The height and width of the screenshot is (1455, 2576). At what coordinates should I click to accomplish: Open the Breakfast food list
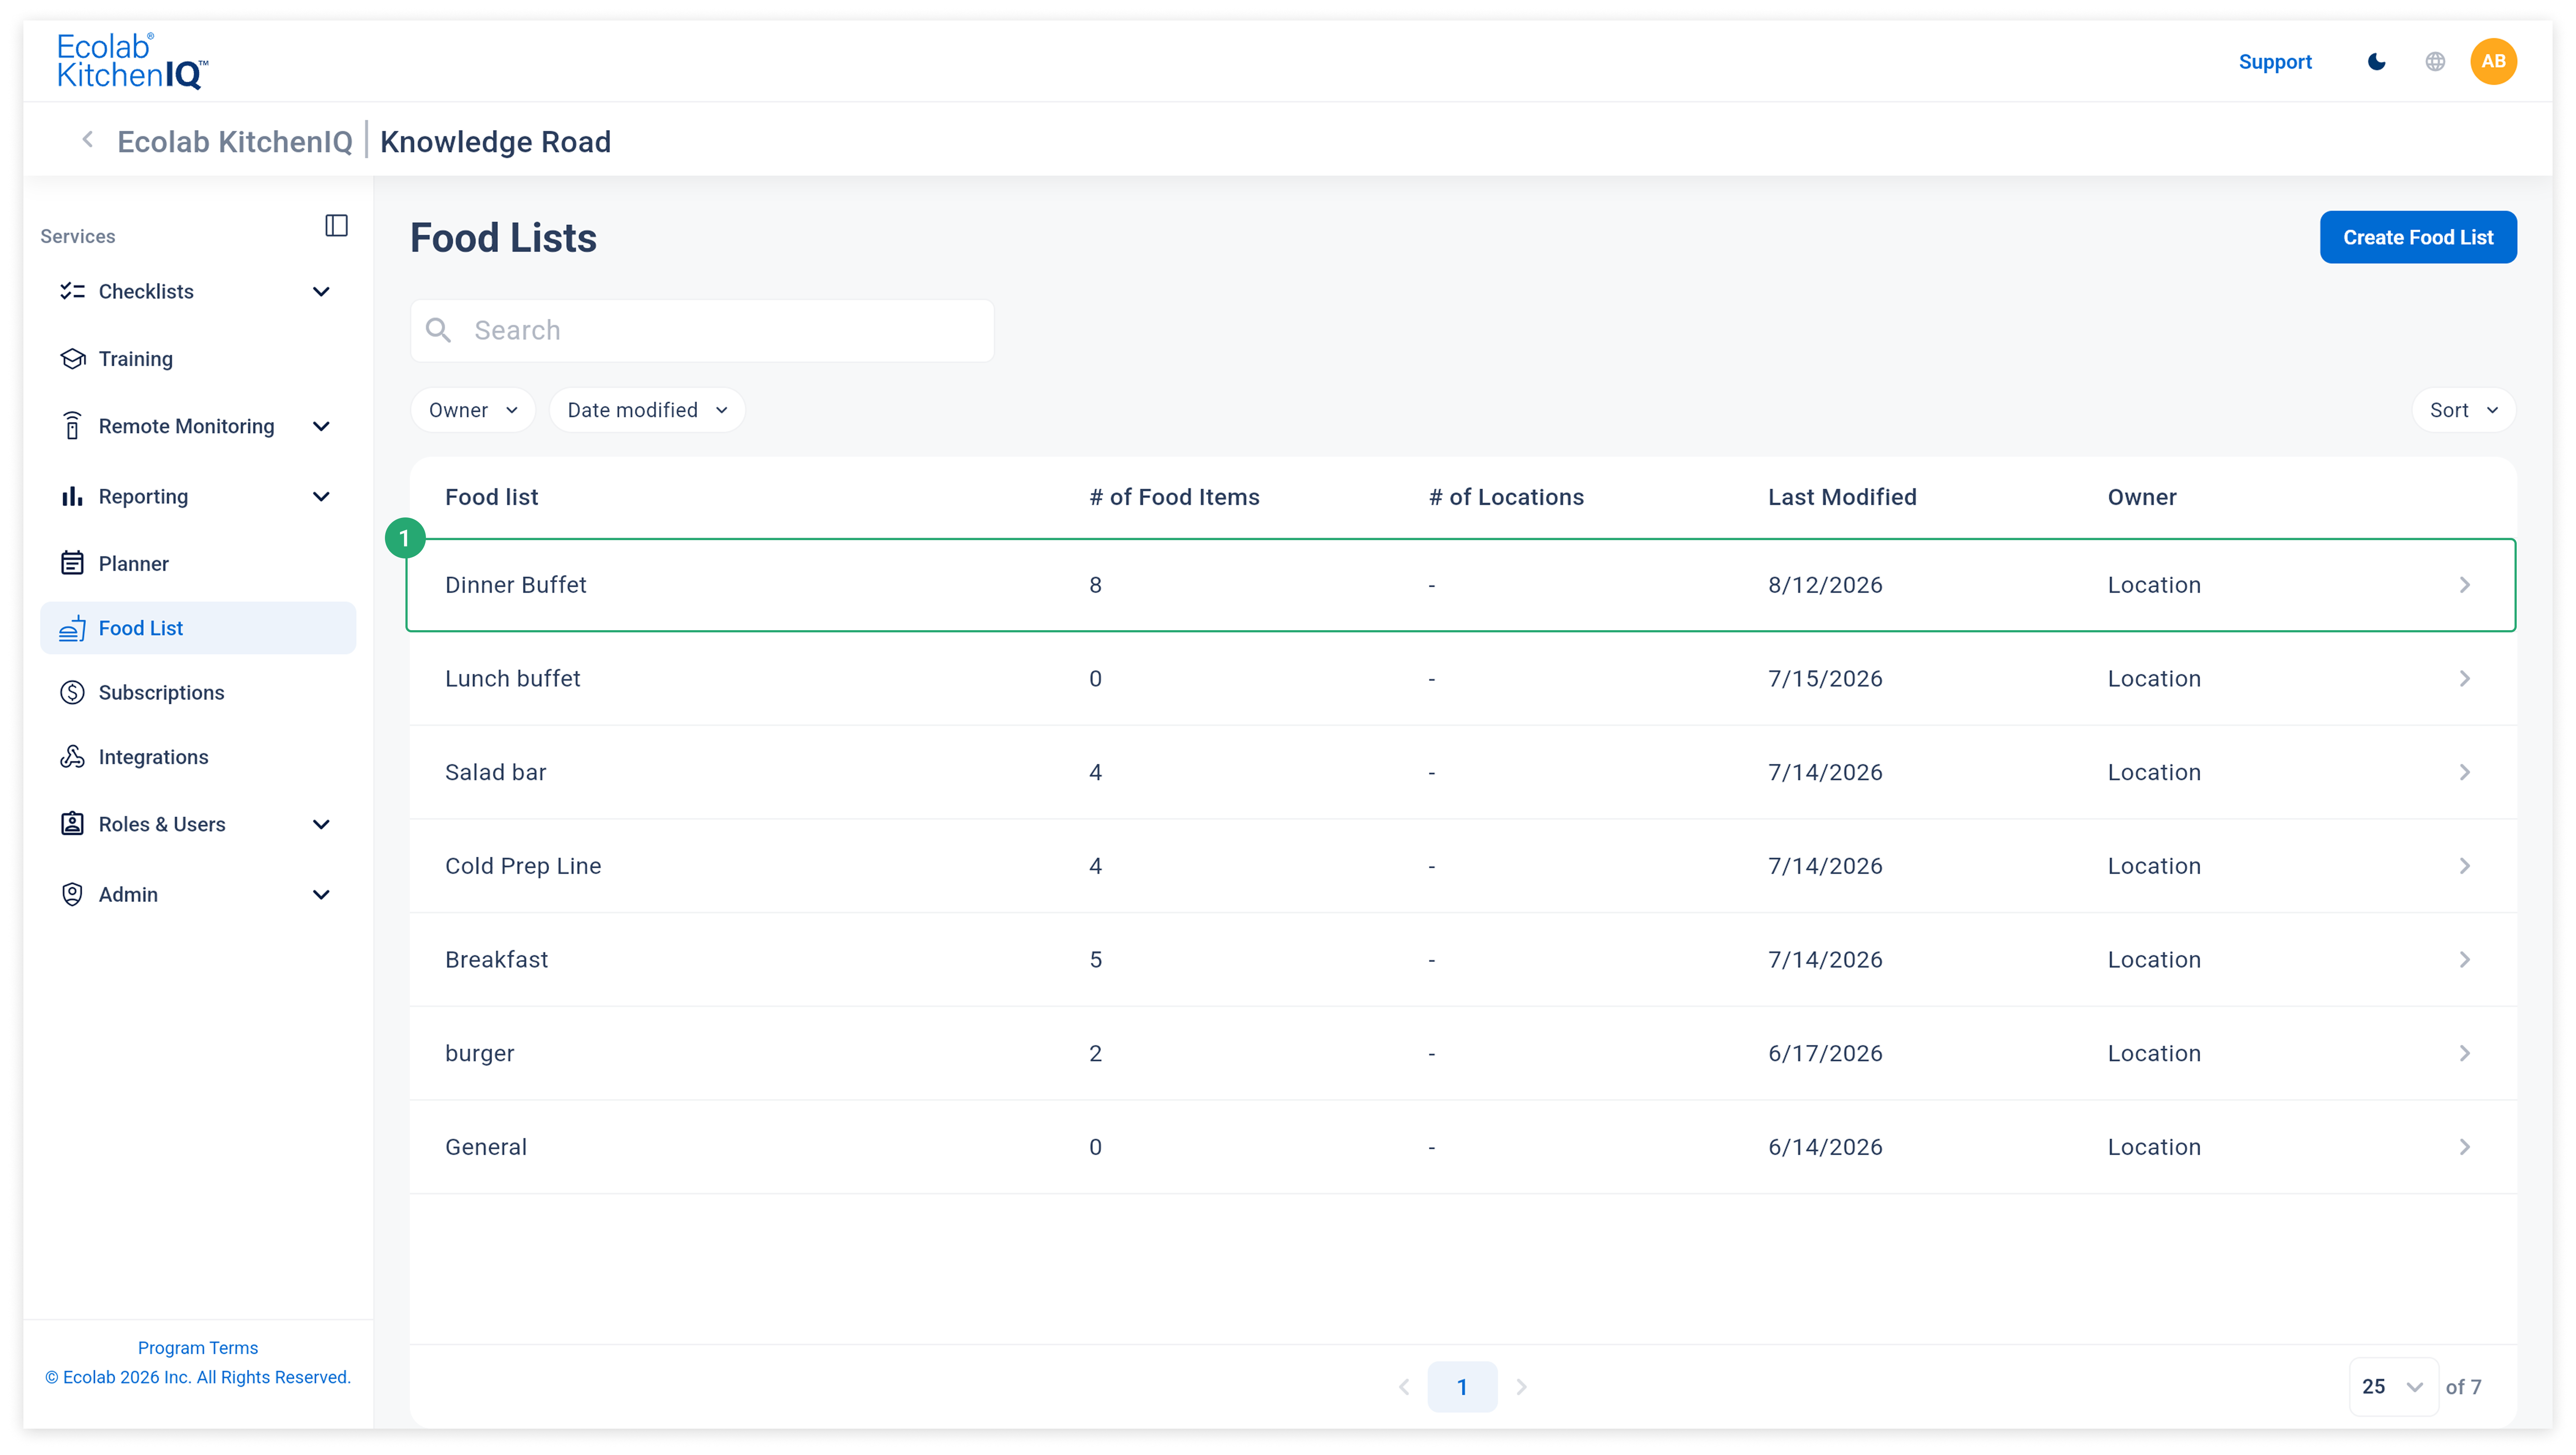[1463, 960]
